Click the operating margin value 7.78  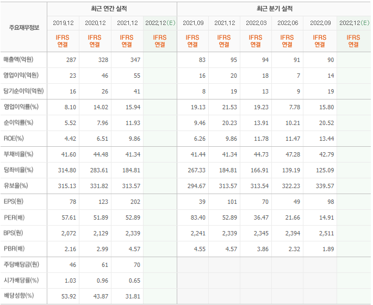[295, 107]
